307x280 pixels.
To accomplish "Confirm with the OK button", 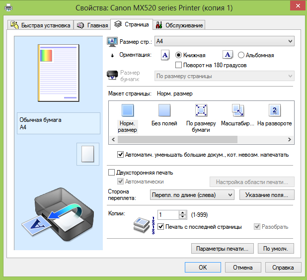I will [x=203, y=268].
